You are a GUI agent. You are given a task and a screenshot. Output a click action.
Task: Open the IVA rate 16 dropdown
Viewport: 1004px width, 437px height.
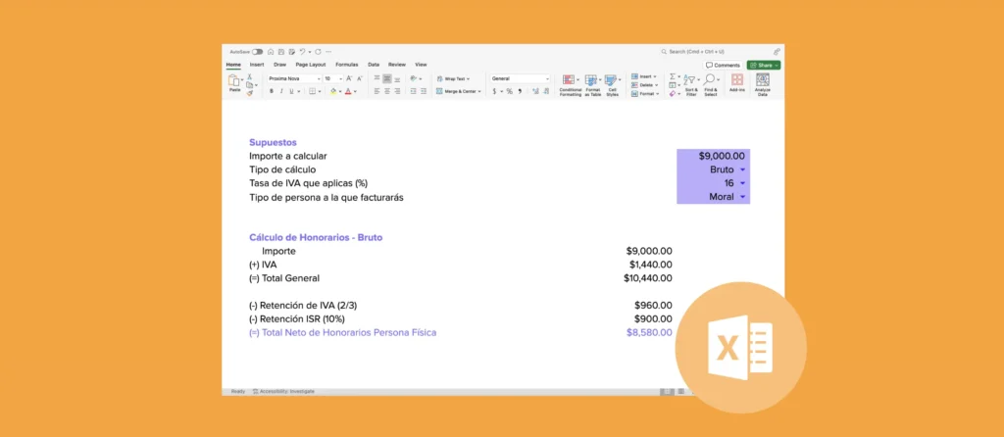pyautogui.click(x=742, y=183)
